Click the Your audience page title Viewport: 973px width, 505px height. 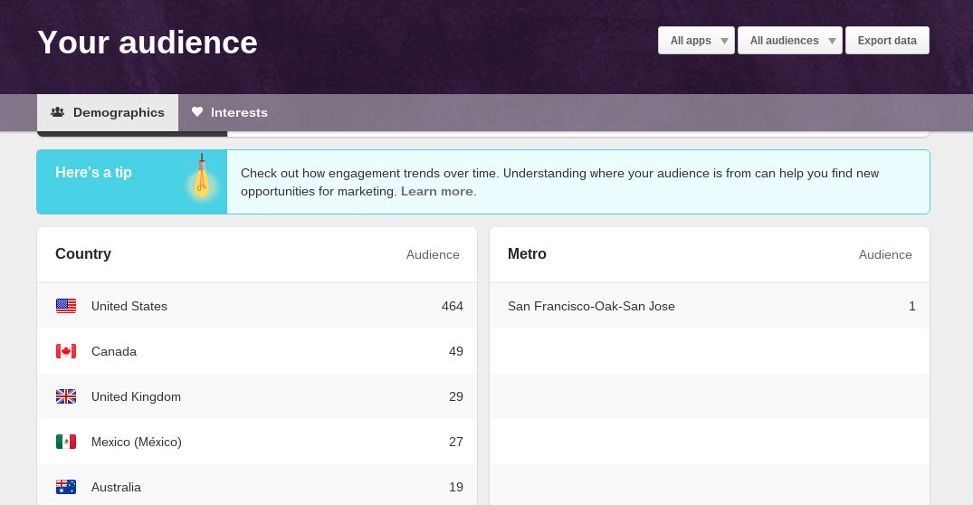coord(147,43)
